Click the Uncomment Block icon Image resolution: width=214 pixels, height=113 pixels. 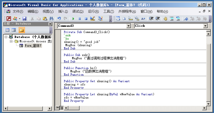click(178, 19)
